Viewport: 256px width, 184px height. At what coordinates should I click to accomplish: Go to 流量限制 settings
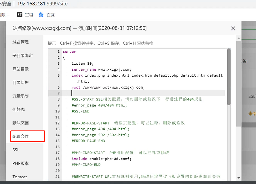pos(21,96)
